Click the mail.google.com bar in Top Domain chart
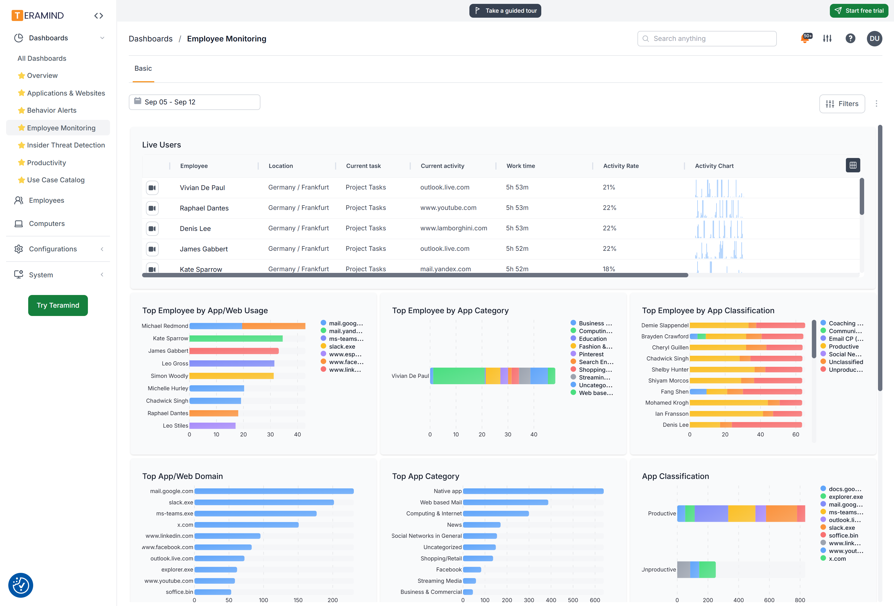894x606 pixels. click(274, 491)
